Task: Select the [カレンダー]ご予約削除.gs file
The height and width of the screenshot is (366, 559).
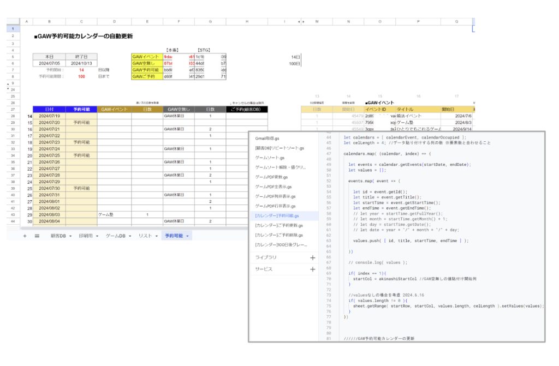Action: pyautogui.click(x=279, y=235)
